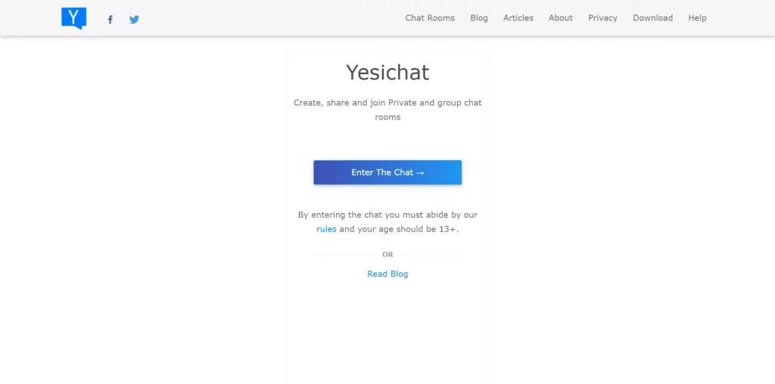Open the Twitter bird icon
775x384 pixels.
coord(134,20)
